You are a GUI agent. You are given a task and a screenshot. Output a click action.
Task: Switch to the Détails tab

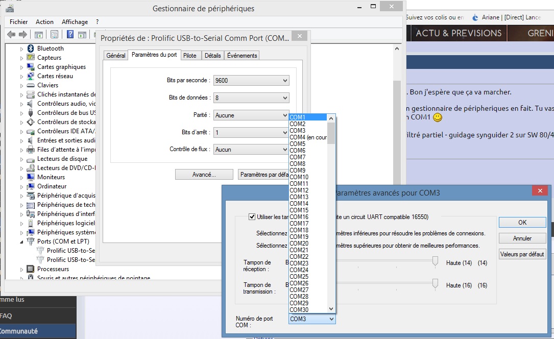213,56
